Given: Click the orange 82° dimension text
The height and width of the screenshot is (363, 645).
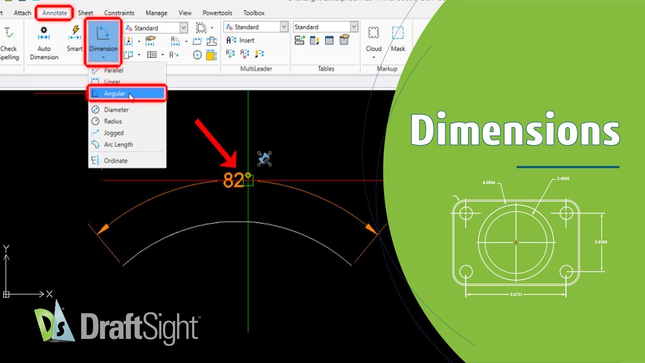Looking at the screenshot, I should [237, 180].
